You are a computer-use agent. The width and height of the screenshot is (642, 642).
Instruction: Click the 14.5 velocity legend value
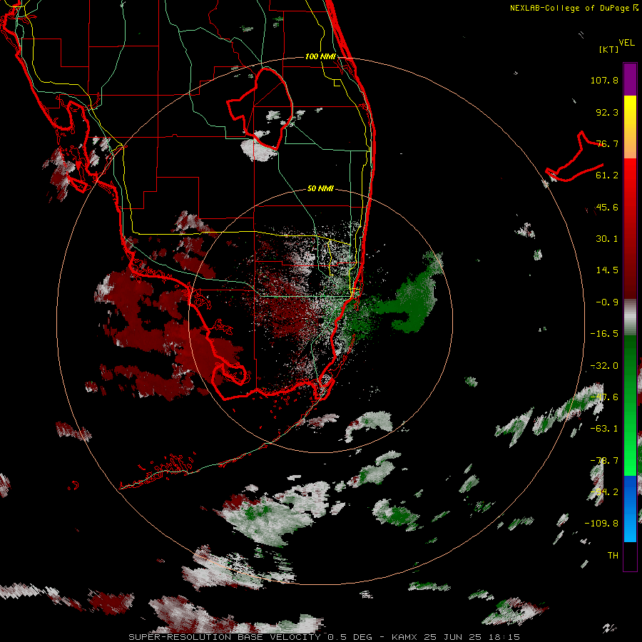point(607,270)
